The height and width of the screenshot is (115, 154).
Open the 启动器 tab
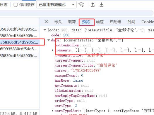click(115, 22)
